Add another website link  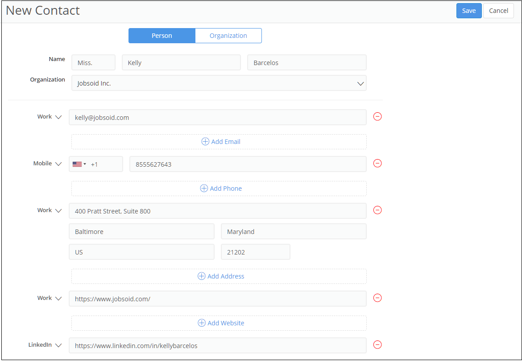click(221, 323)
